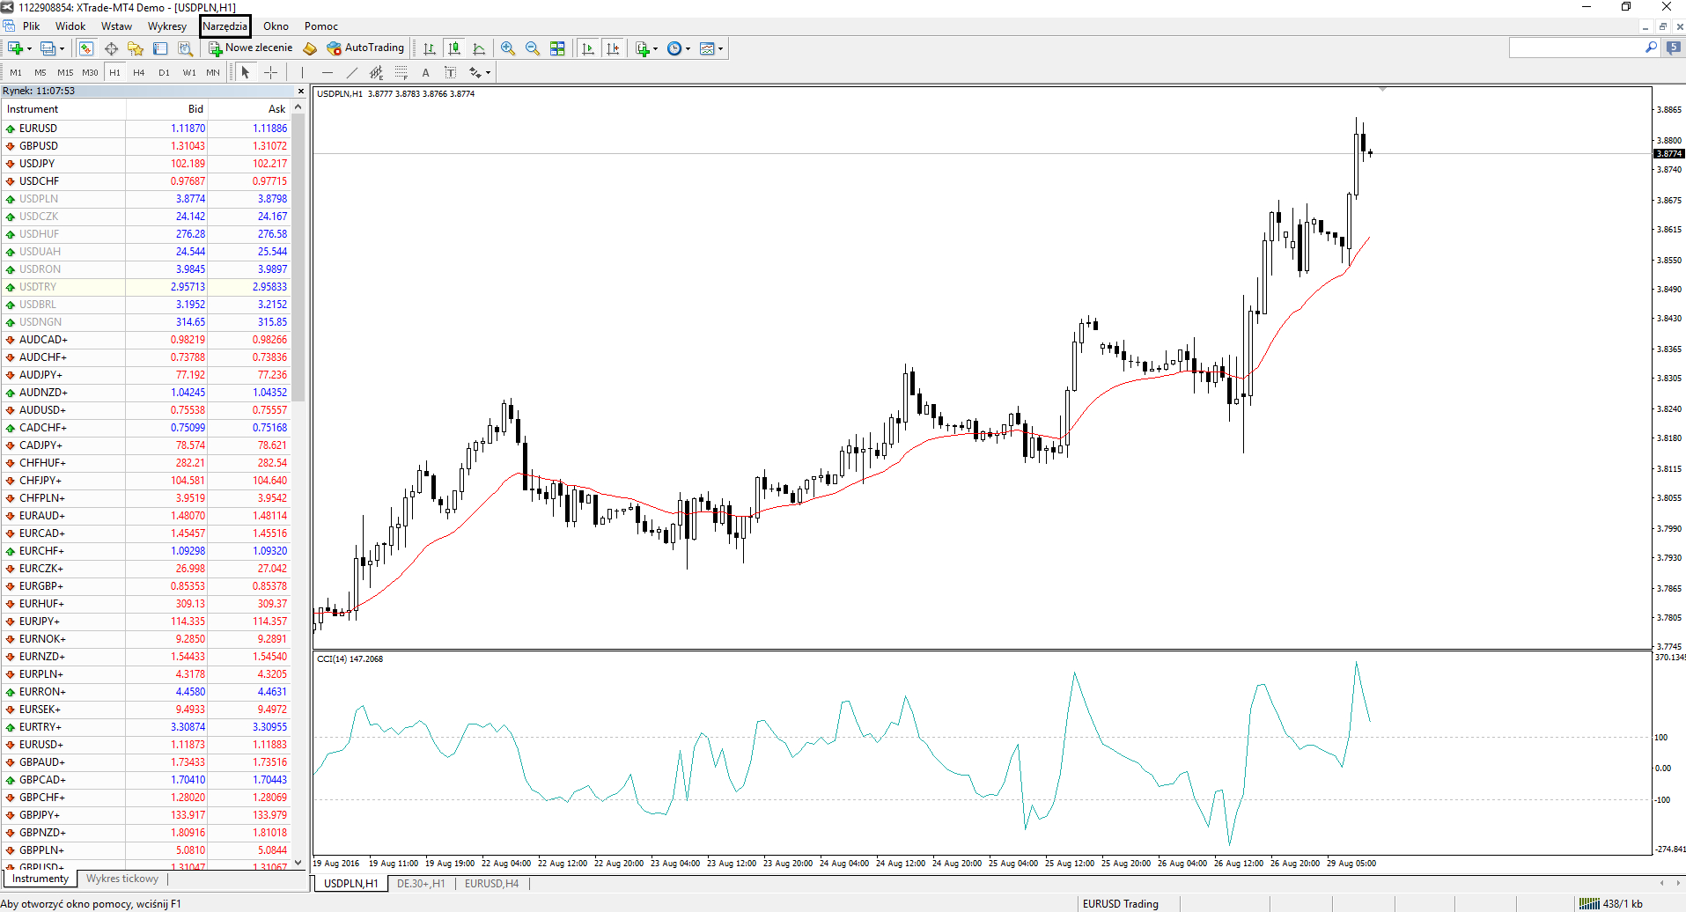Select the text (A) drawing tool
Image resolution: width=1686 pixels, height=912 pixels.
click(426, 72)
